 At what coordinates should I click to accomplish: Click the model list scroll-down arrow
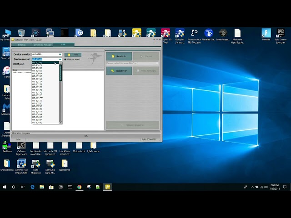[x=60, y=122]
